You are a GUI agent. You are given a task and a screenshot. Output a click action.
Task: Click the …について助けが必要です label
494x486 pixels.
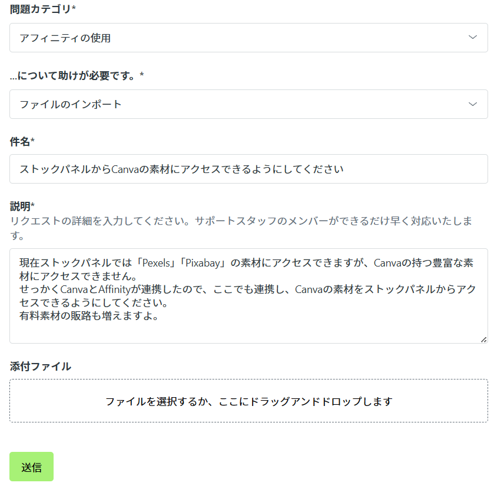[x=77, y=75]
